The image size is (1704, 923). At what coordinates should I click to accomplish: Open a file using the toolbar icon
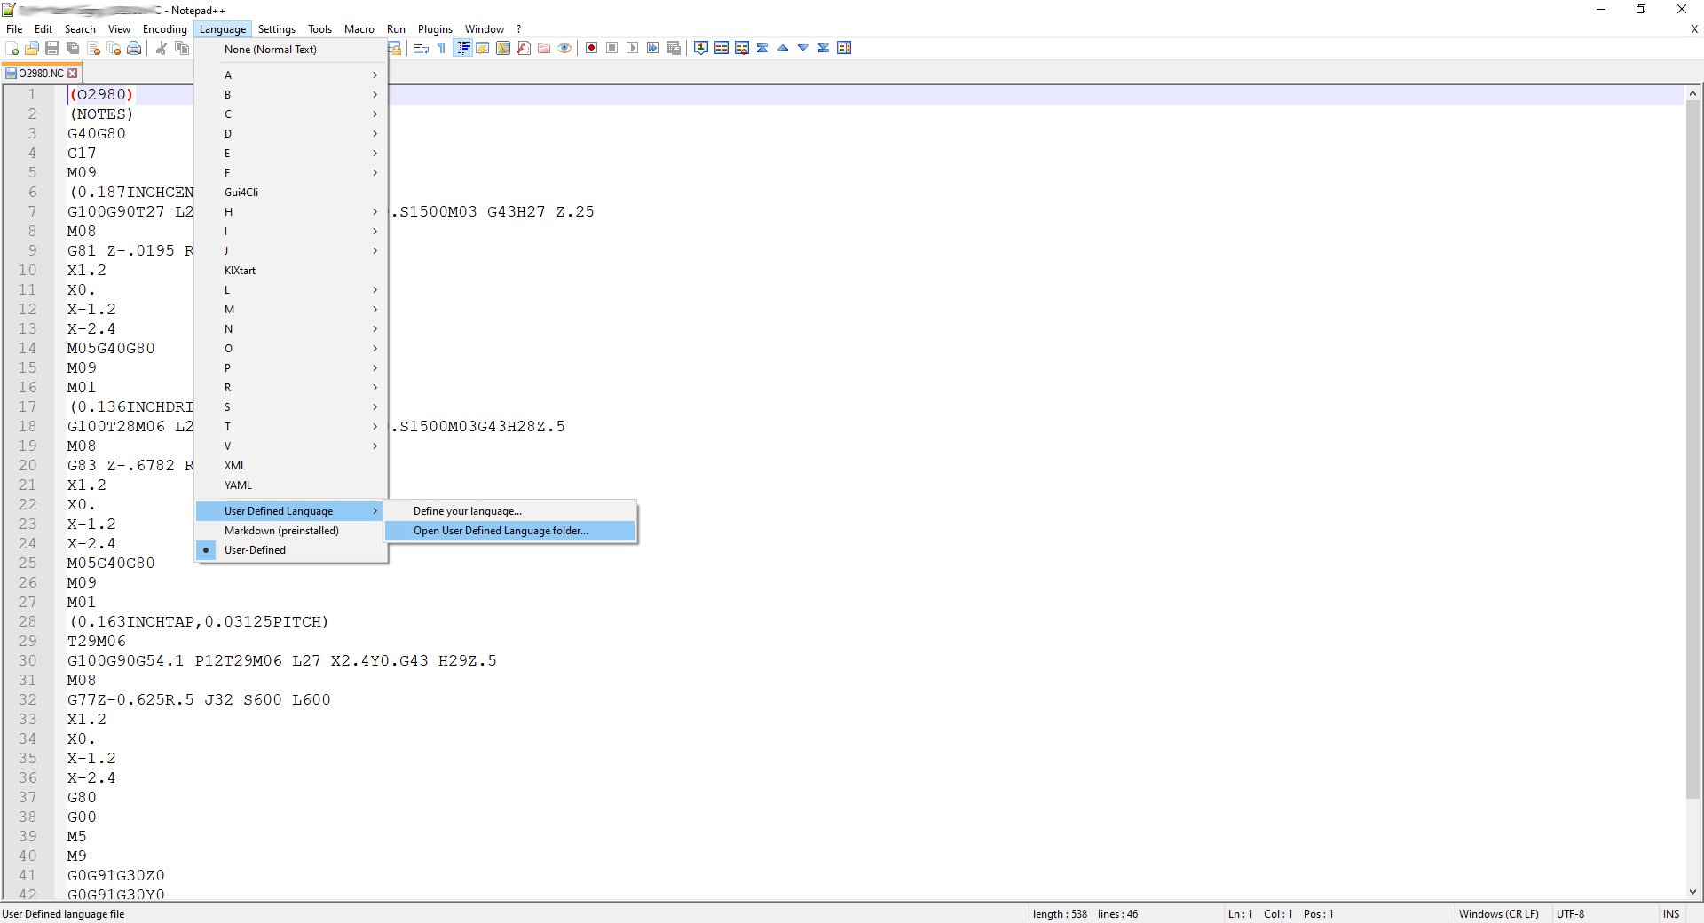(31, 48)
